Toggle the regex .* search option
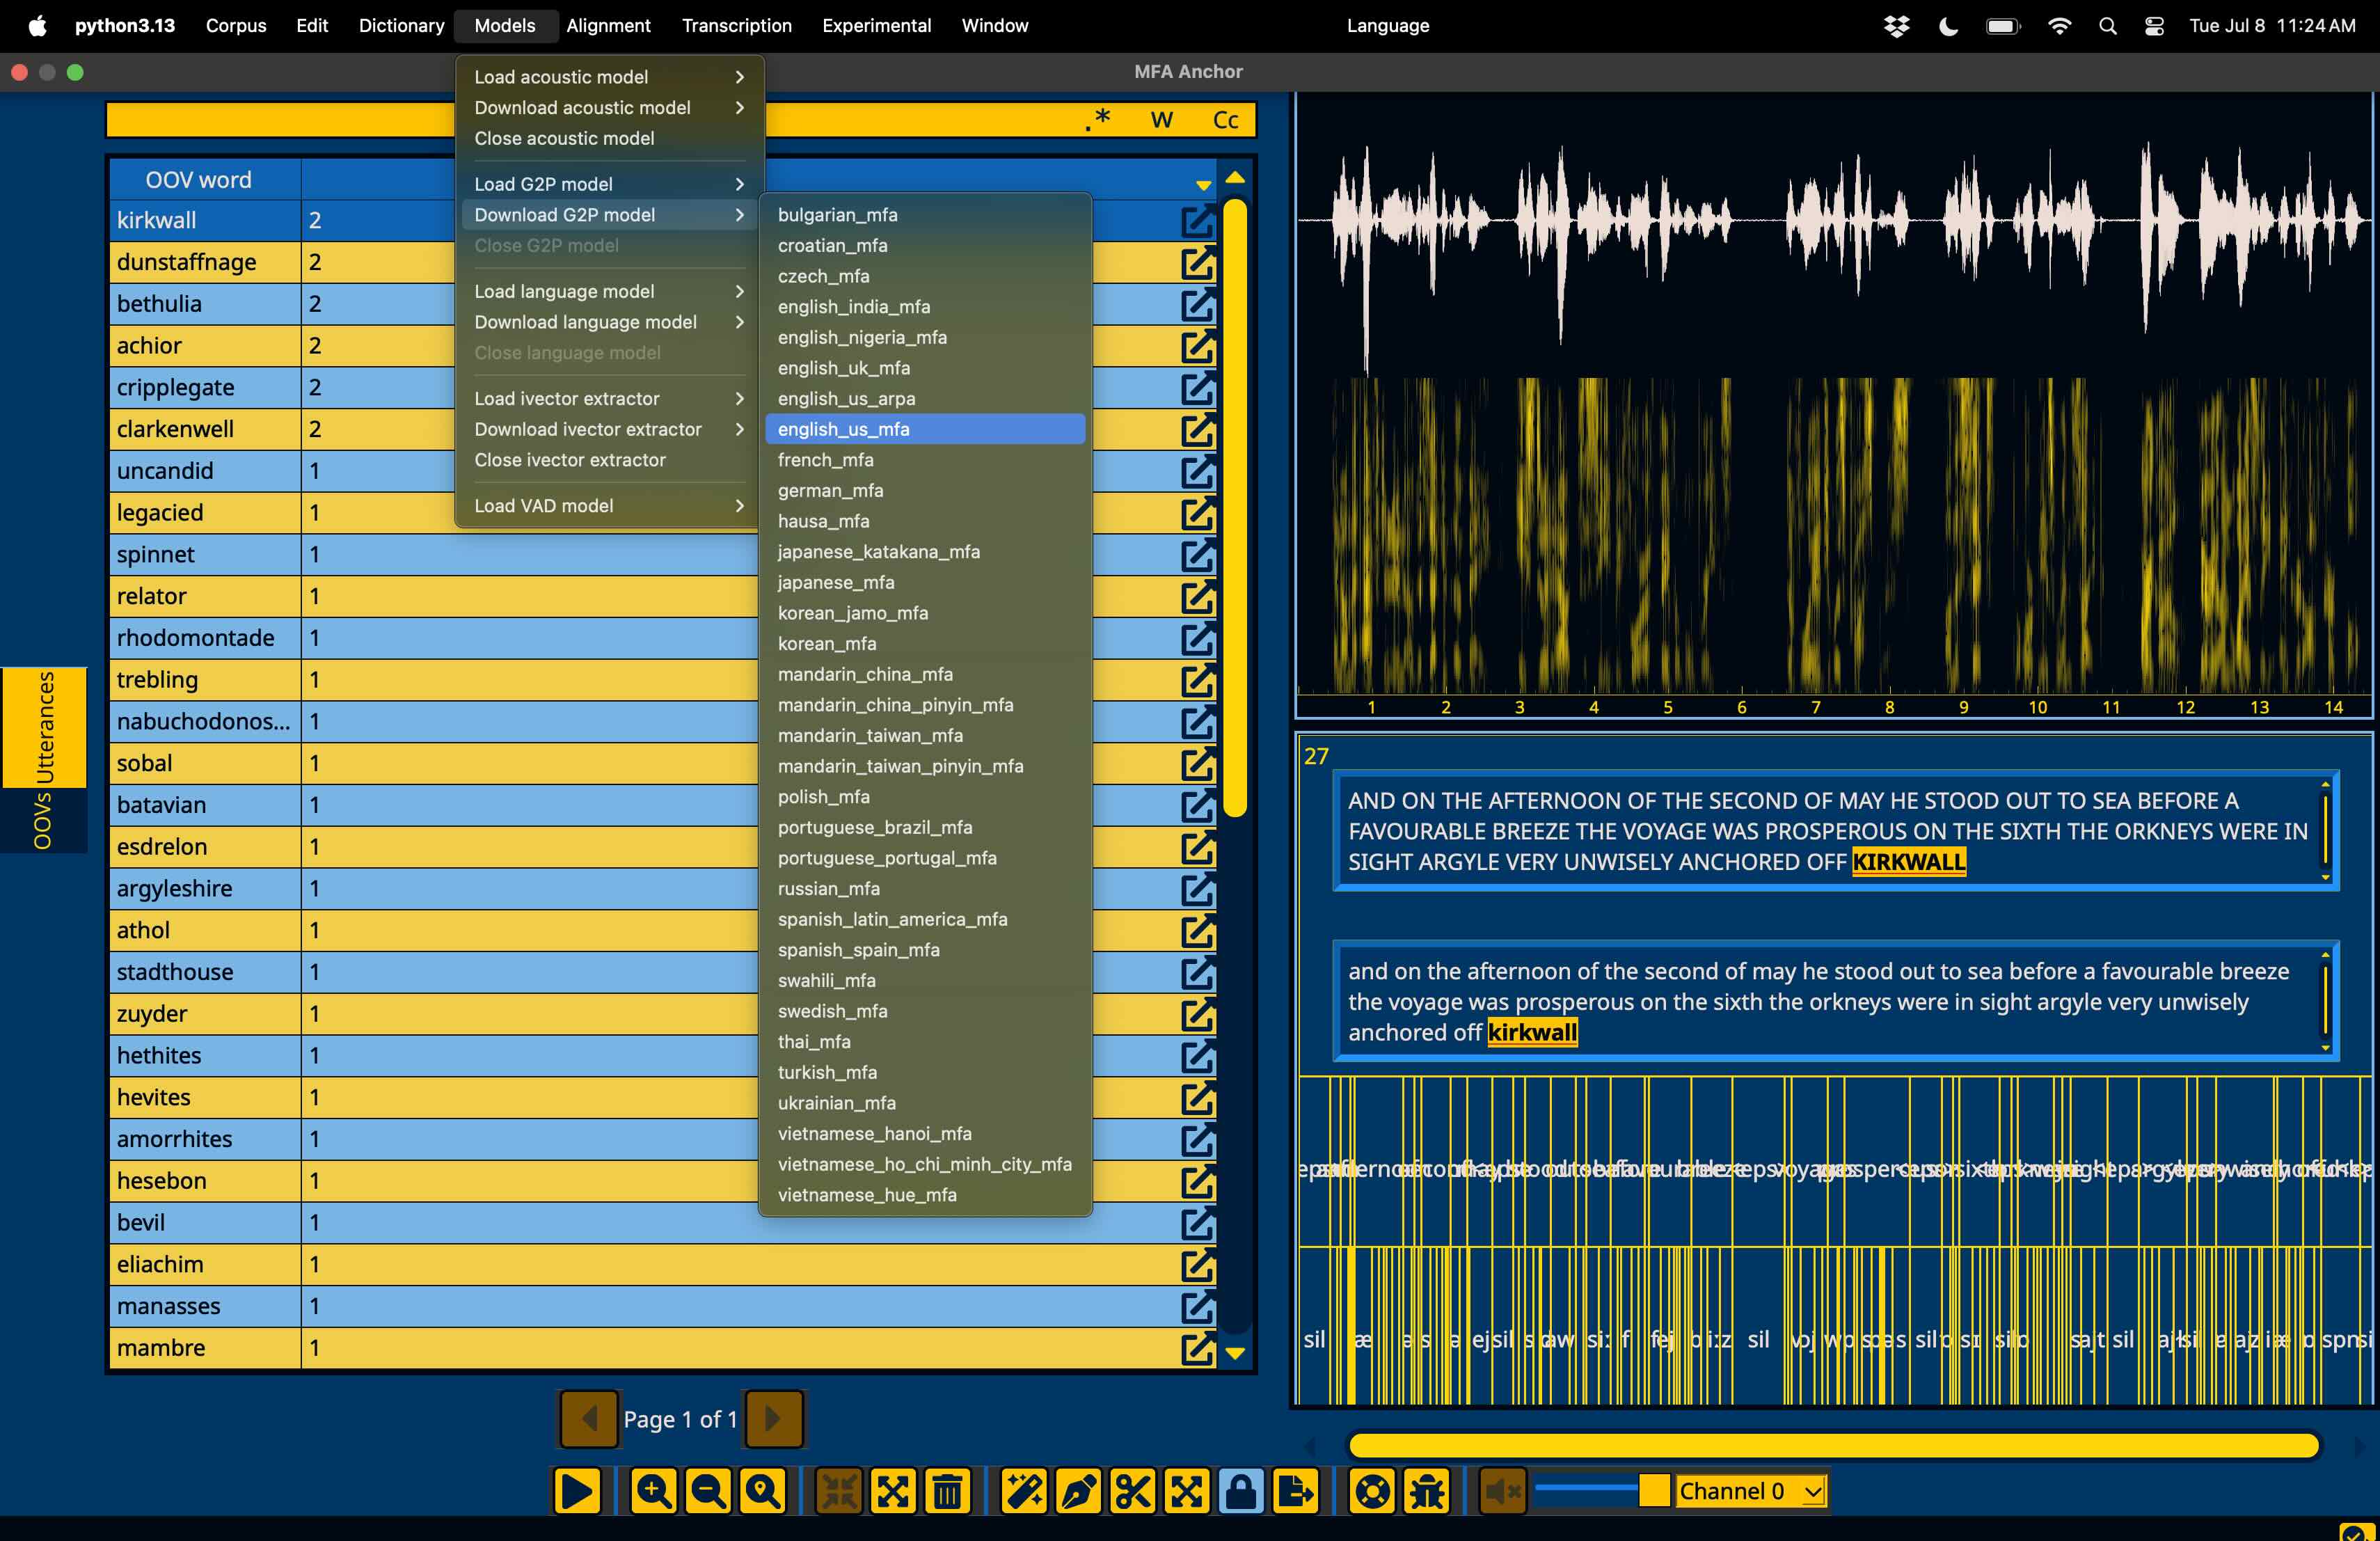Viewport: 2380px width, 1541px height. click(x=1098, y=119)
